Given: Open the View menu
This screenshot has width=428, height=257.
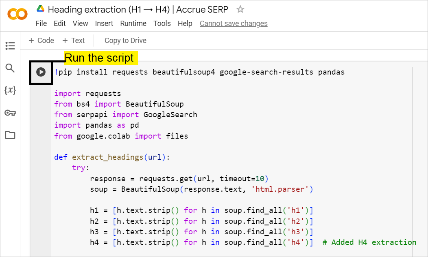Looking at the screenshot, I should (80, 24).
